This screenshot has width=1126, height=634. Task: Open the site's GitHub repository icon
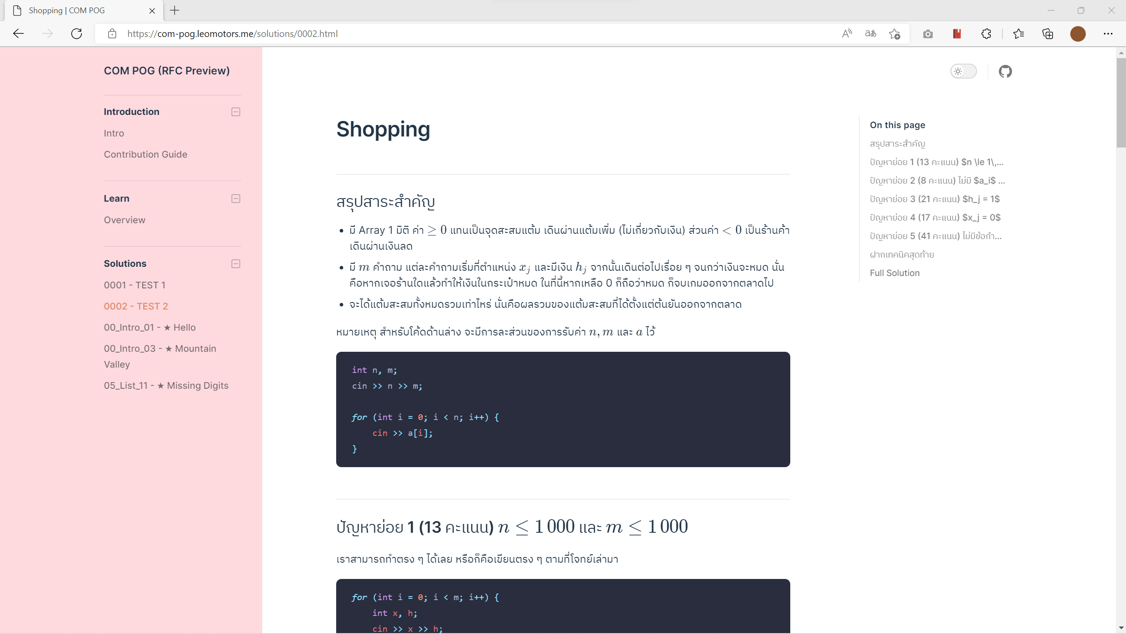coord(1005,71)
